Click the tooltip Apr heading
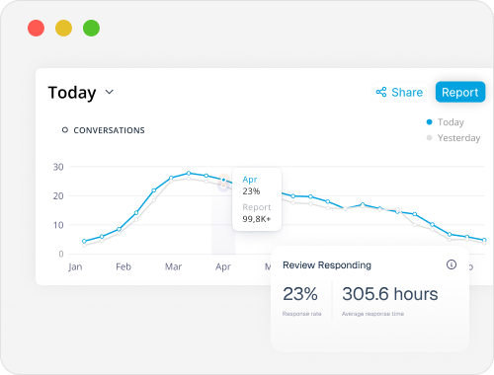The width and height of the screenshot is (494, 375). click(x=250, y=180)
